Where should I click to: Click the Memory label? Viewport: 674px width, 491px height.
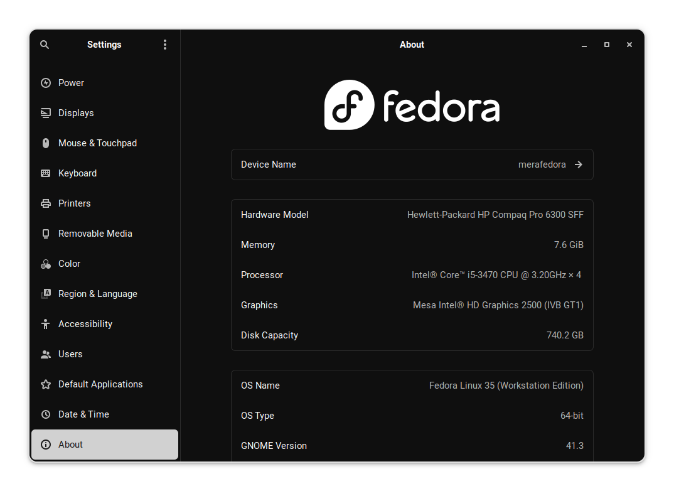pos(258,245)
